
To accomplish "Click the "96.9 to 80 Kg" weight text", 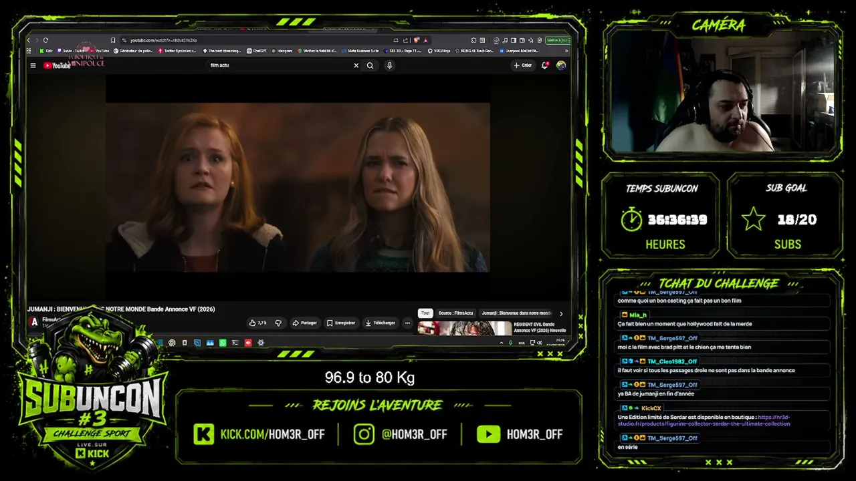I will [370, 378].
